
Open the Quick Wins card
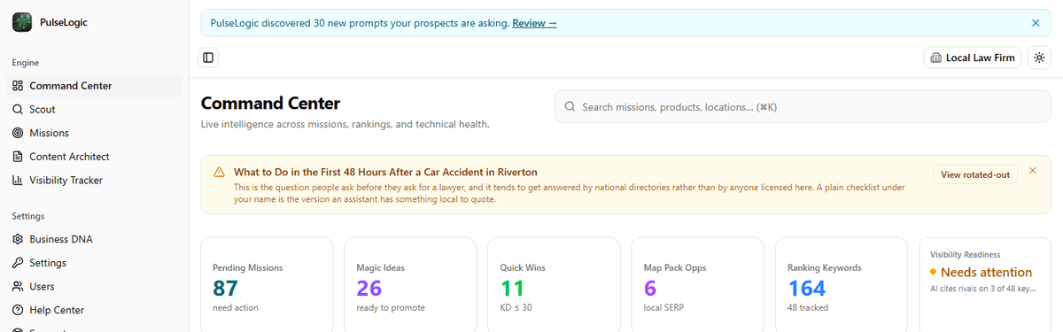(555, 284)
